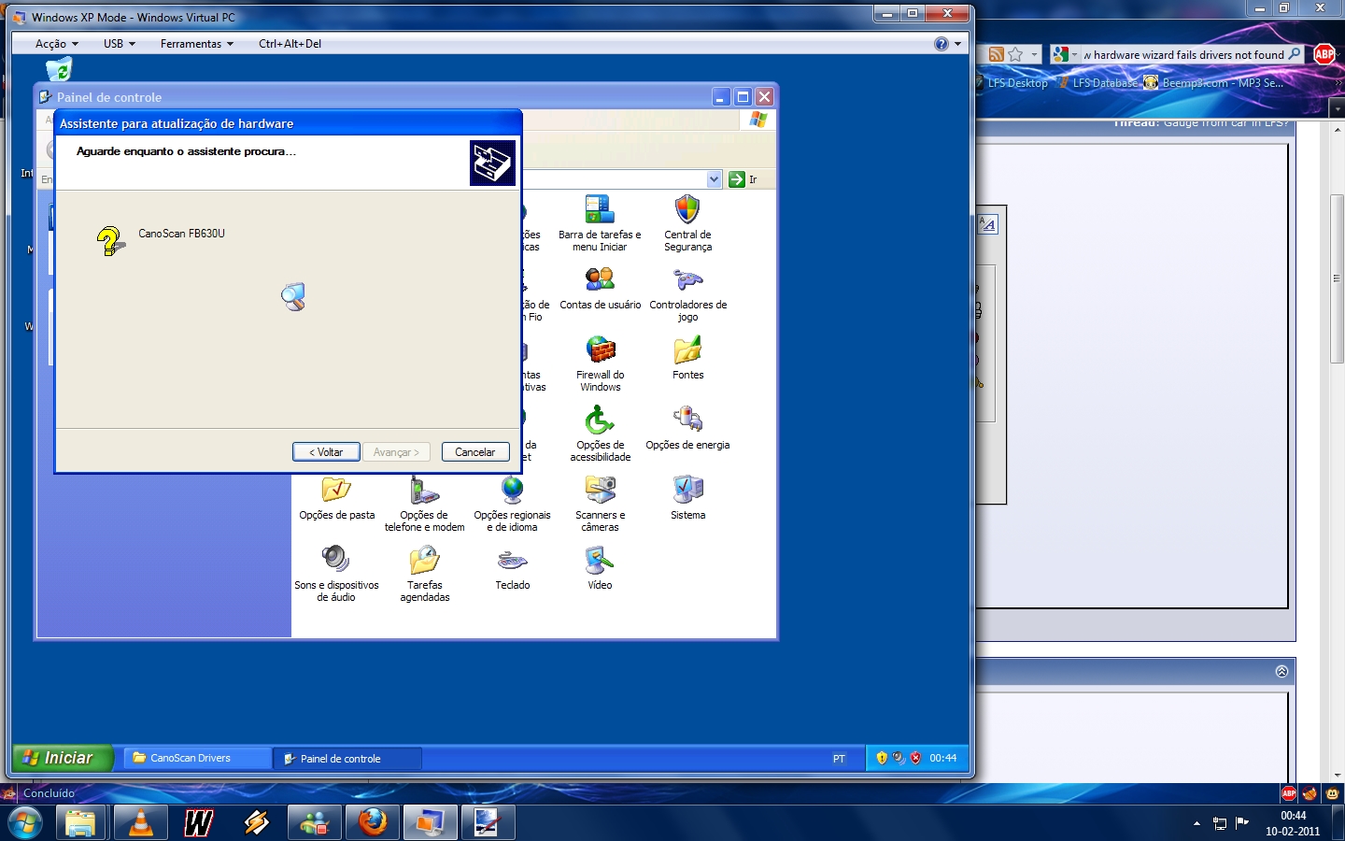
Task: Expand the Control Panel address bar dropdown
Action: coord(714,179)
